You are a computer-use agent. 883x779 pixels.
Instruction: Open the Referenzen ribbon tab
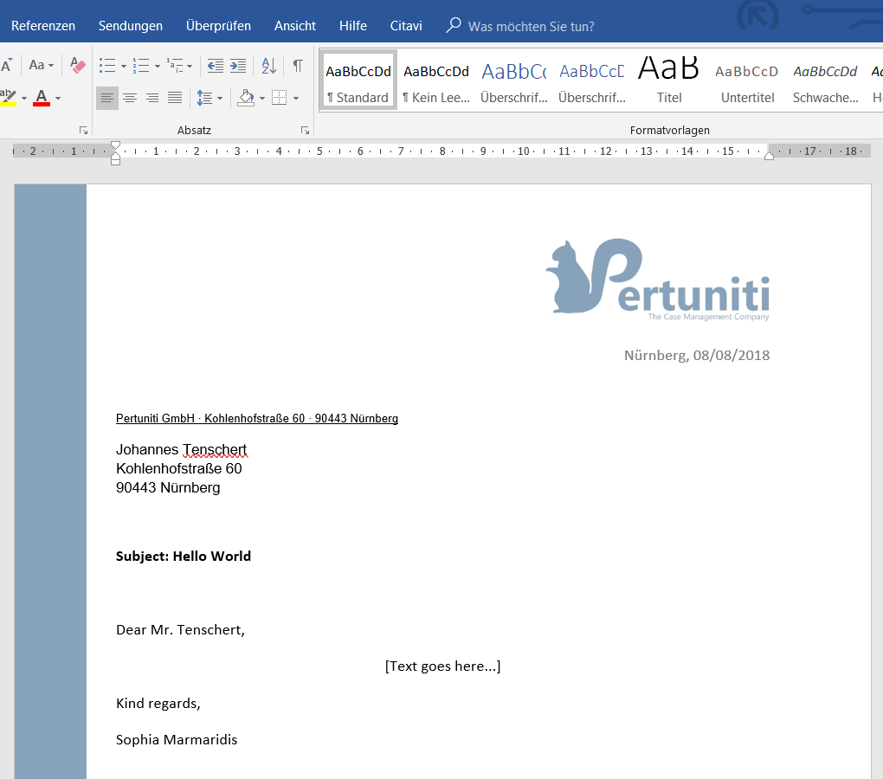[x=43, y=26]
